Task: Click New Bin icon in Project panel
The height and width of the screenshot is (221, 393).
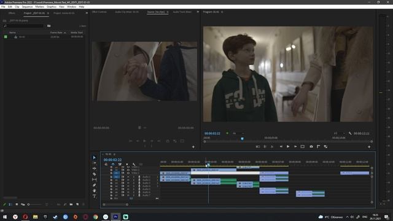Action: [71, 204]
